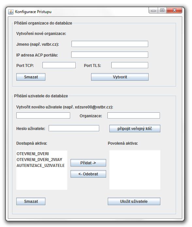The image size is (192, 227).
Task: Click Smazat in the organization section
Action: click(x=31, y=77)
